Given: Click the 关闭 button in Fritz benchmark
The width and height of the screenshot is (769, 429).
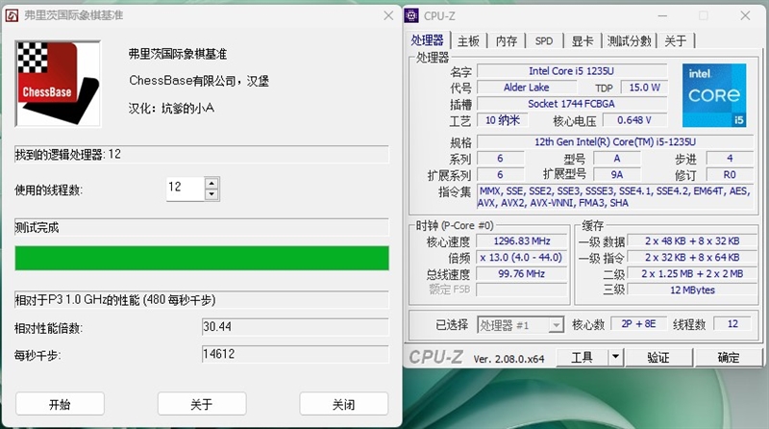Looking at the screenshot, I should click(343, 404).
